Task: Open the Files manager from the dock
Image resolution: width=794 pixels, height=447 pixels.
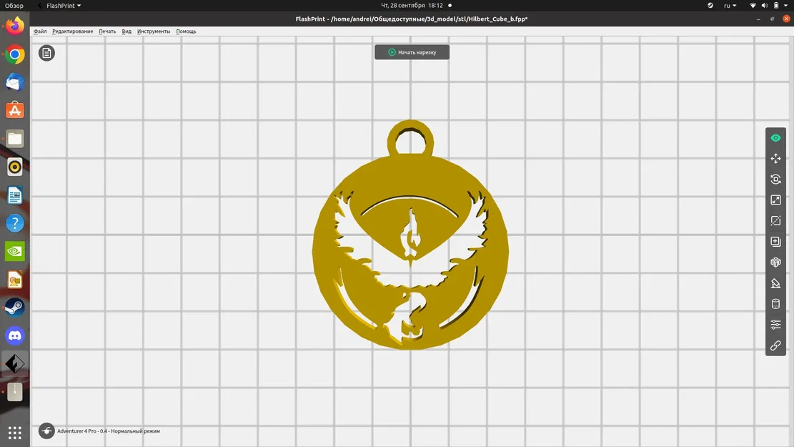Action: [x=15, y=139]
